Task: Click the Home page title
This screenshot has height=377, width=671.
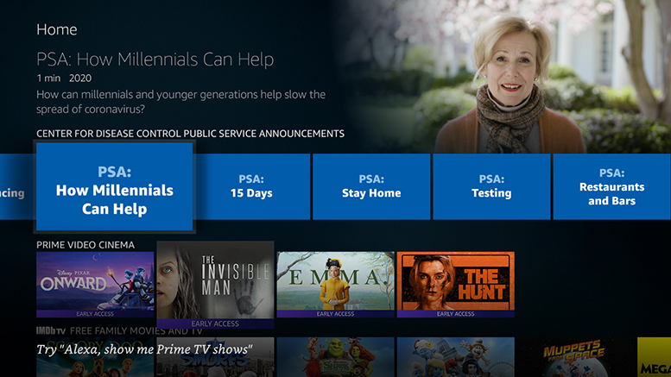Action: coord(56,29)
